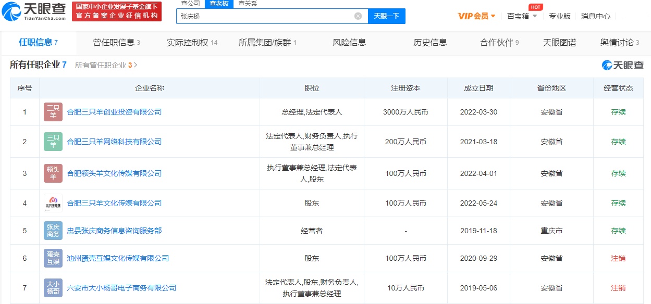Click the 10万人民币 capital cell
Screen dimensions: 651x304
(x=406, y=288)
